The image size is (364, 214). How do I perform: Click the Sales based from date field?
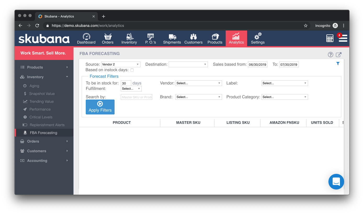click(258, 64)
